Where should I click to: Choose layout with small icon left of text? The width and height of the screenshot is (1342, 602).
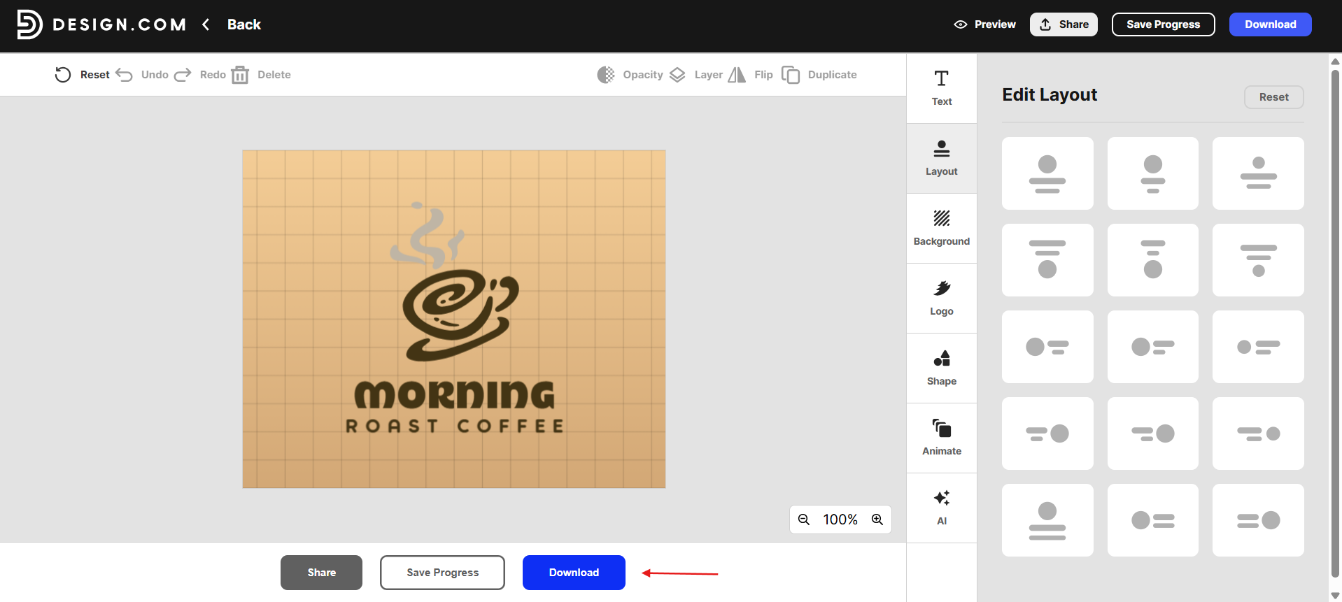[x=1258, y=347]
